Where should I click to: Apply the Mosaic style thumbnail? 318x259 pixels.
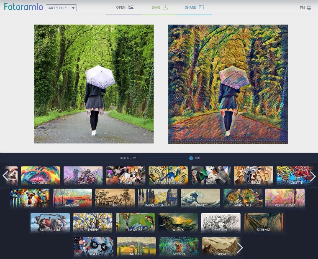coord(136,246)
